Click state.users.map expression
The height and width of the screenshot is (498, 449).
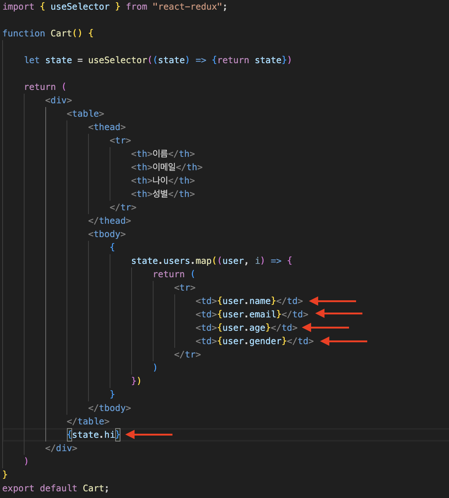coord(171,261)
